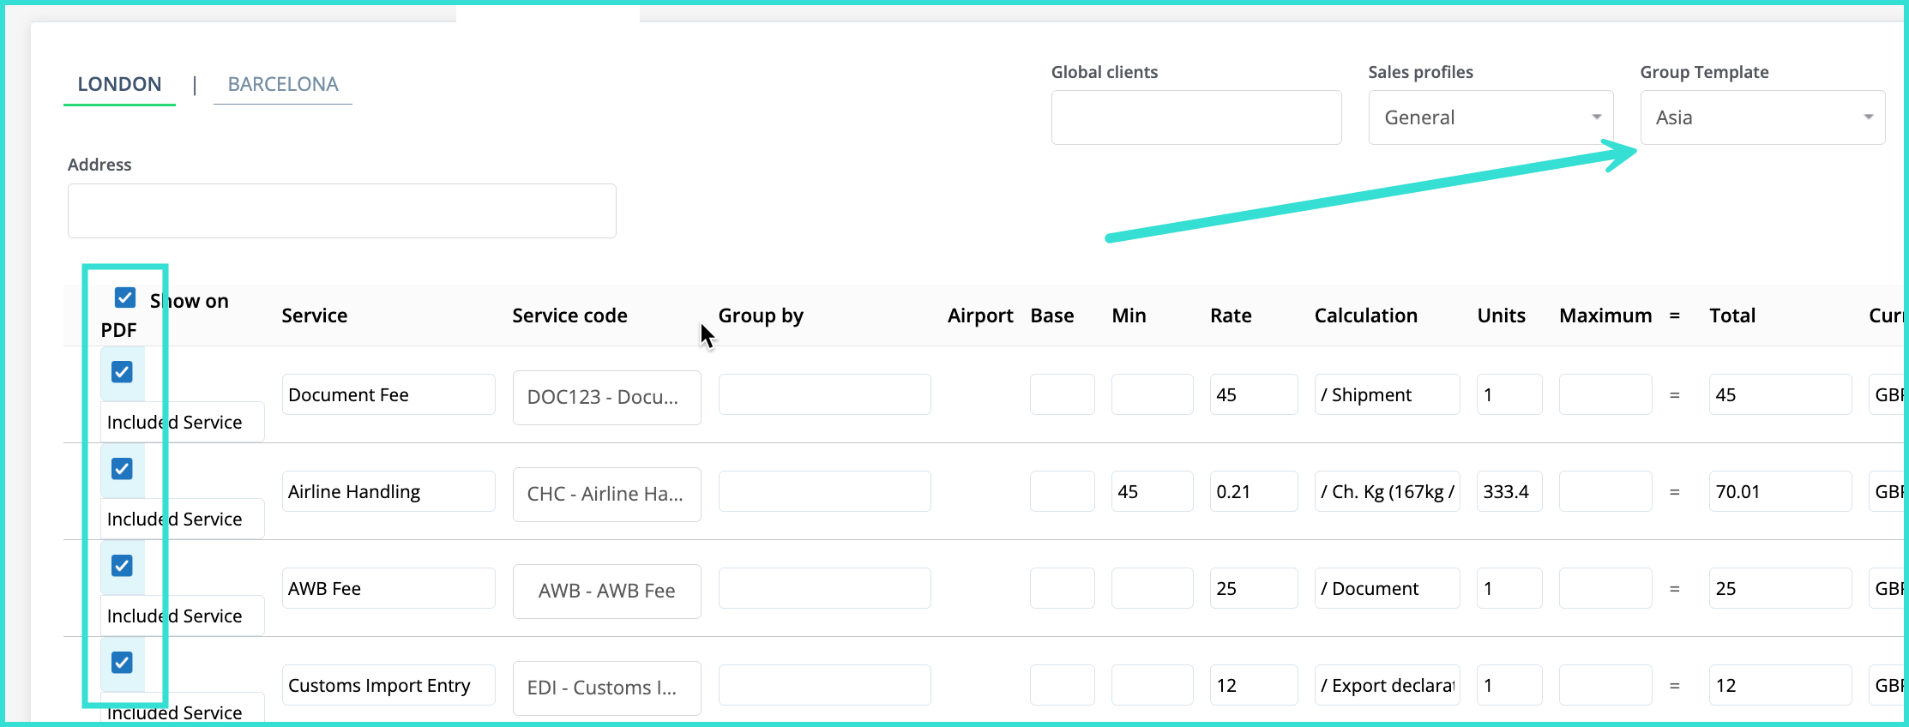Open the / Shipment calculation field
Screen dimensions: 1909x727
(1386, 394)
